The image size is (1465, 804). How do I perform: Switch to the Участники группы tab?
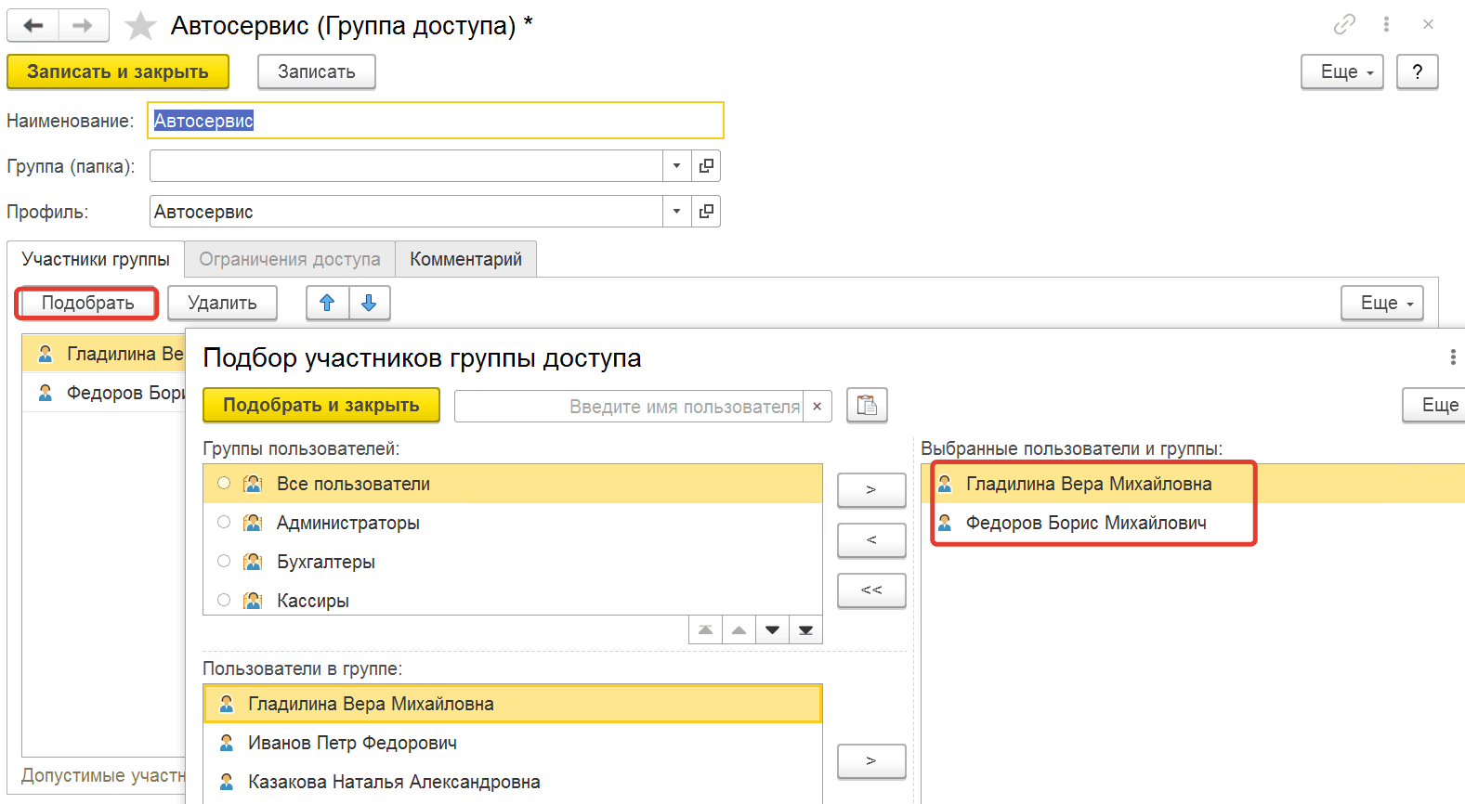tap(96, 259)
